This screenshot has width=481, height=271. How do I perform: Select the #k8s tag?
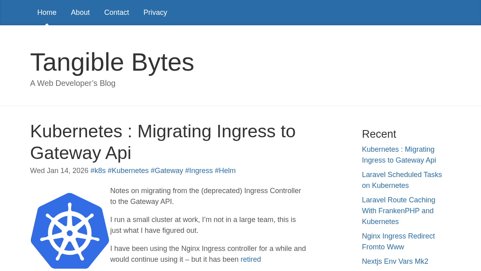coord(98,171)
